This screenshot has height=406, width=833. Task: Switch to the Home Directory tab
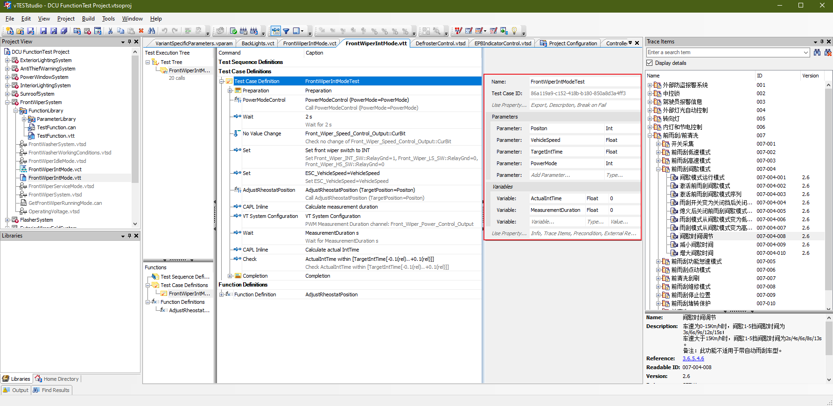pyautogui.click(x=57, y=379)
